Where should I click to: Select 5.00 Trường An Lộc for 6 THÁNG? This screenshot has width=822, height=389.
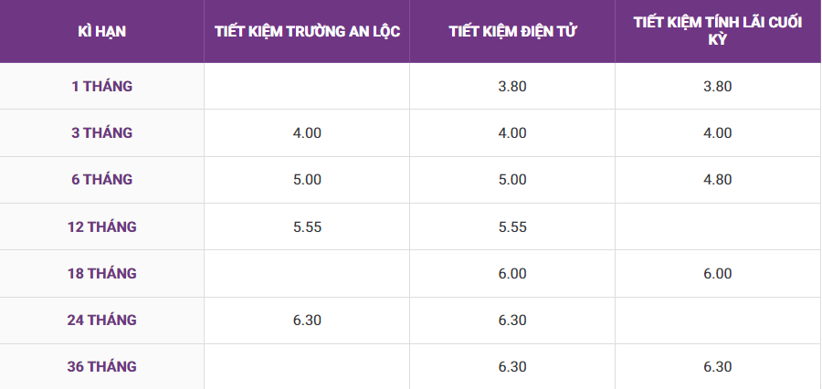pyautogui.click(x=307, y=180)
